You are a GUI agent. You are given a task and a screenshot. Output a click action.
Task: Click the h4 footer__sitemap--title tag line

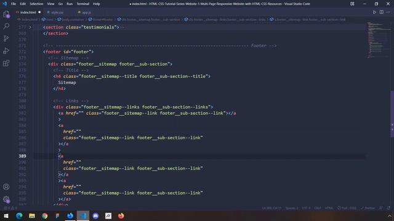132,76
